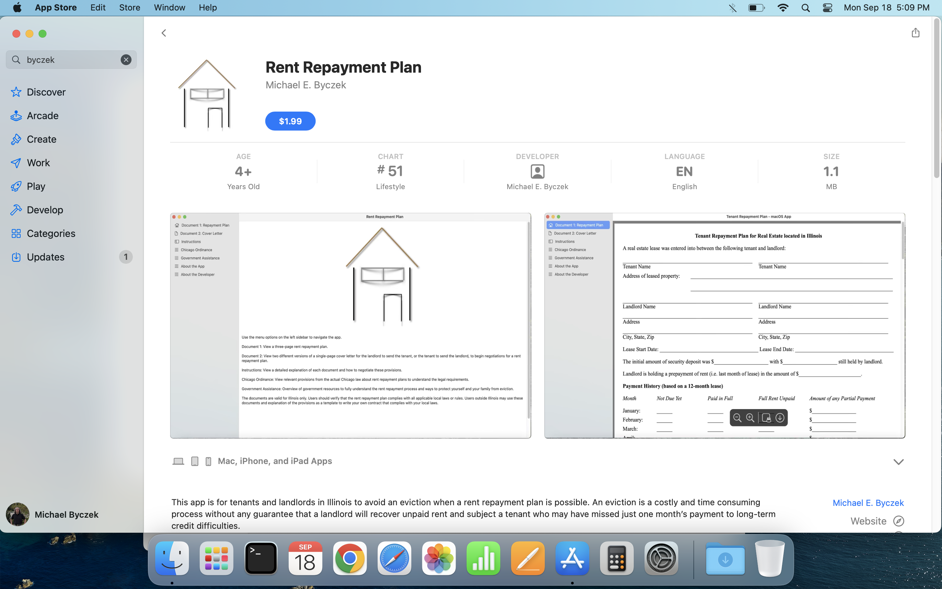
Task: Open Terminal from the Dock
Action: click(261, 558)
